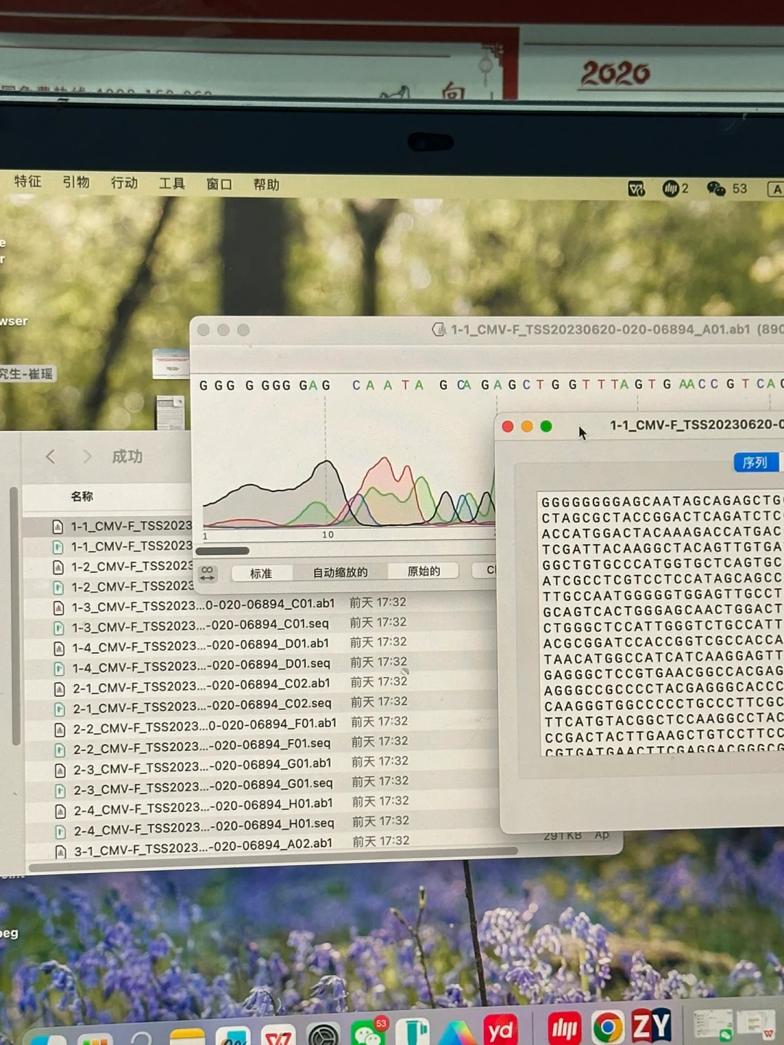
Task: Click the 成功 folder title in Finder
Action: tap(127, 456)
